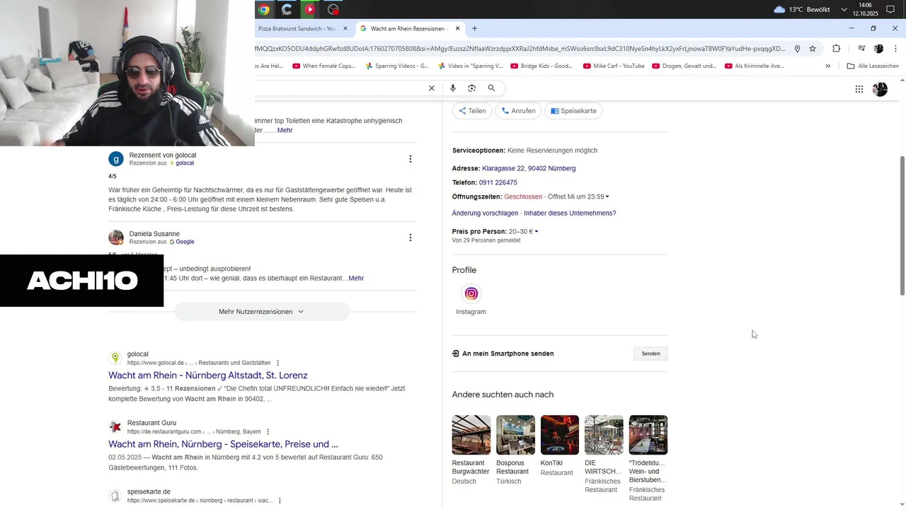This screenshot has height=509, width=906.
Task: Open the media control icon in Chrome toolbar
Action: point(861,49)
